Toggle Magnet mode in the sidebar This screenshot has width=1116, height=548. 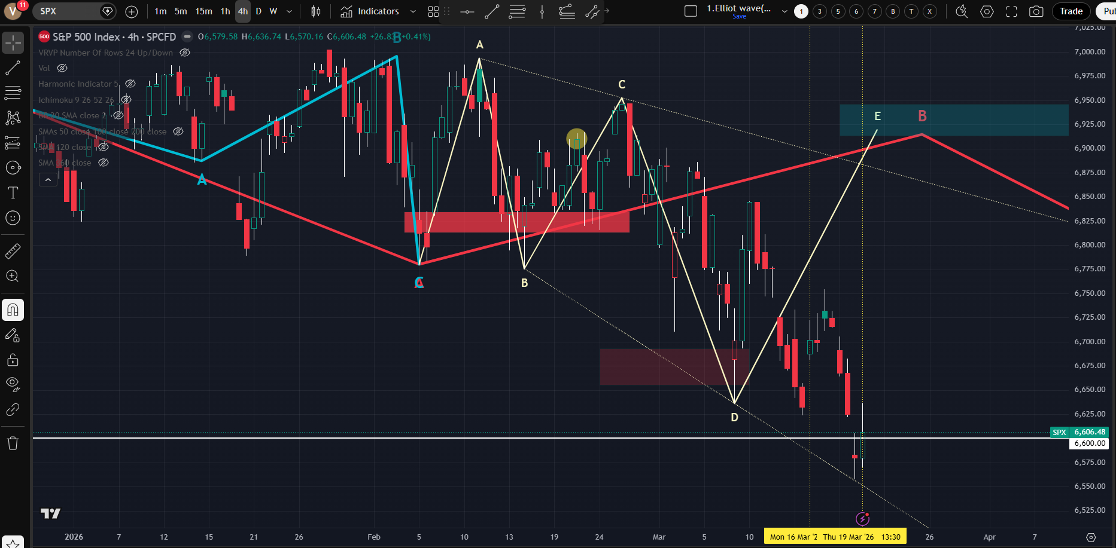(13, 310)
